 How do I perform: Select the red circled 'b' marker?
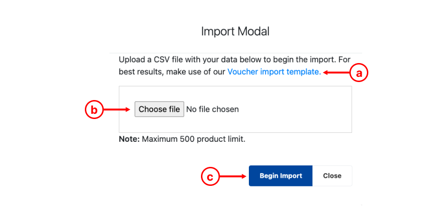(94, 110)
